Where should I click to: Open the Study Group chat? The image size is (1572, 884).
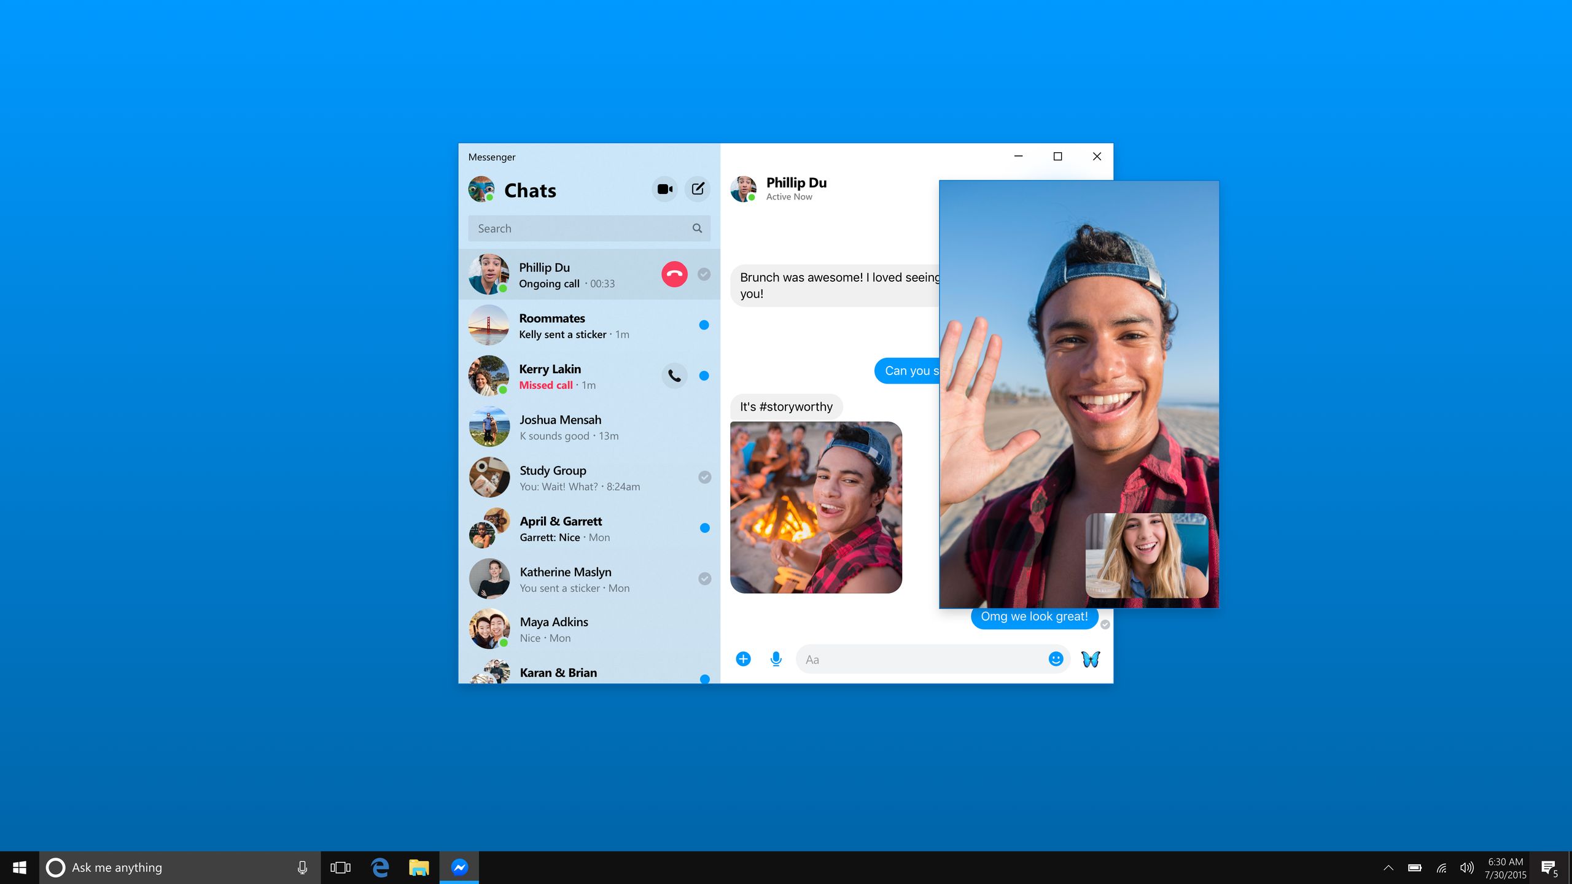click(x=588, y=478)
